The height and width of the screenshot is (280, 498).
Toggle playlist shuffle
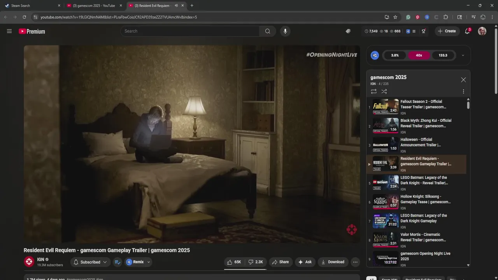[x=384, y=91]
